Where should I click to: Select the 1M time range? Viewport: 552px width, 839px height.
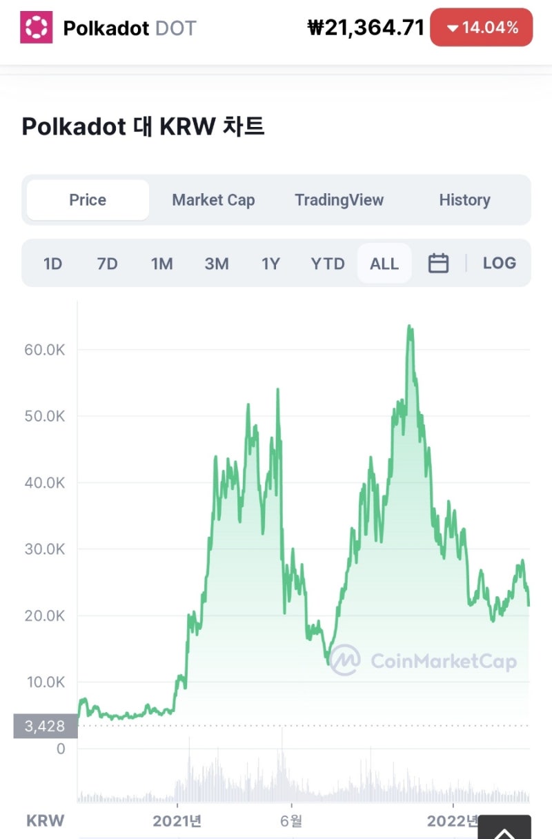161,264
